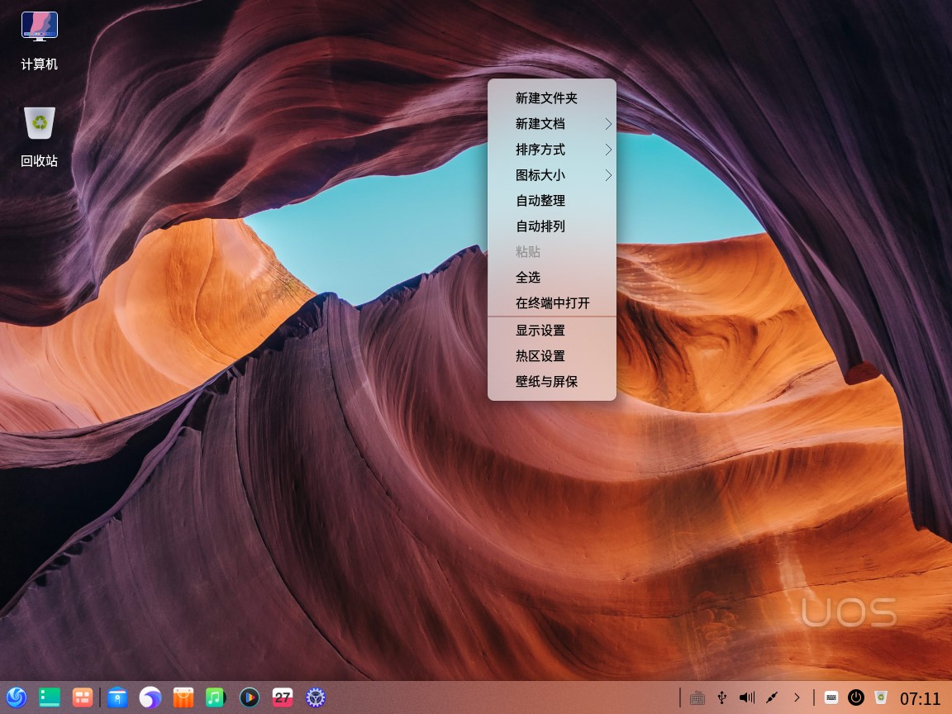
Task: Open the launcher on the dock
Action: click(17, 697)
